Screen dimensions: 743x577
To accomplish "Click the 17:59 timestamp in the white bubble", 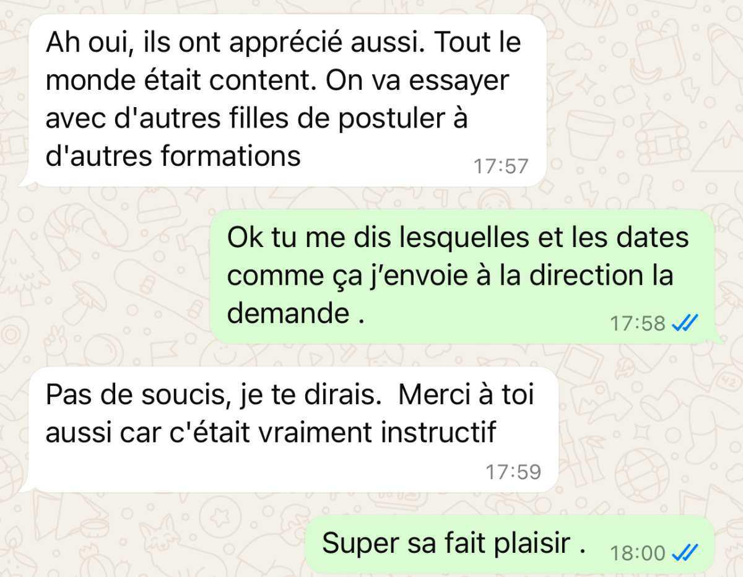I will [513, 472].
